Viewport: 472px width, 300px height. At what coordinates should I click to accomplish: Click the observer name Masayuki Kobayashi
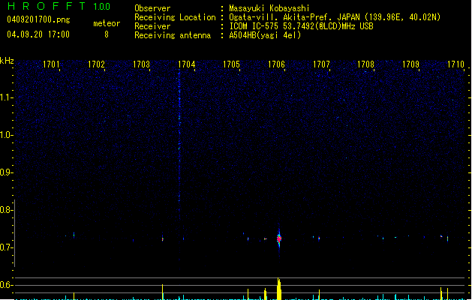pyautogui.click(x=269, y=8)
